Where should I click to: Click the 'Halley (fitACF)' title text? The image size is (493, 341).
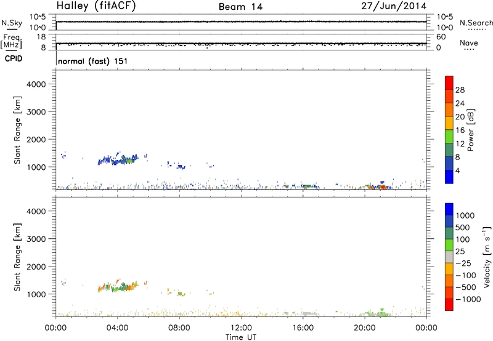tap(96, 6)
